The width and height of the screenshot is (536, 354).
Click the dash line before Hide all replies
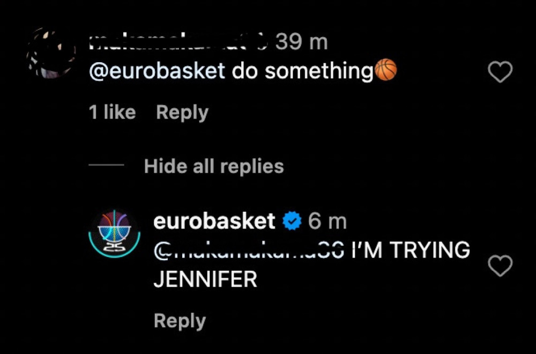[106, 166]
